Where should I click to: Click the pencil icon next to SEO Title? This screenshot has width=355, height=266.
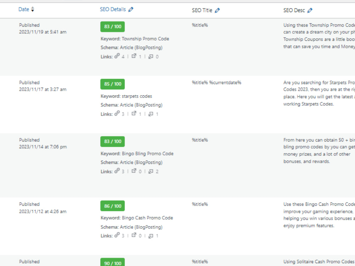tap(217, 10)
